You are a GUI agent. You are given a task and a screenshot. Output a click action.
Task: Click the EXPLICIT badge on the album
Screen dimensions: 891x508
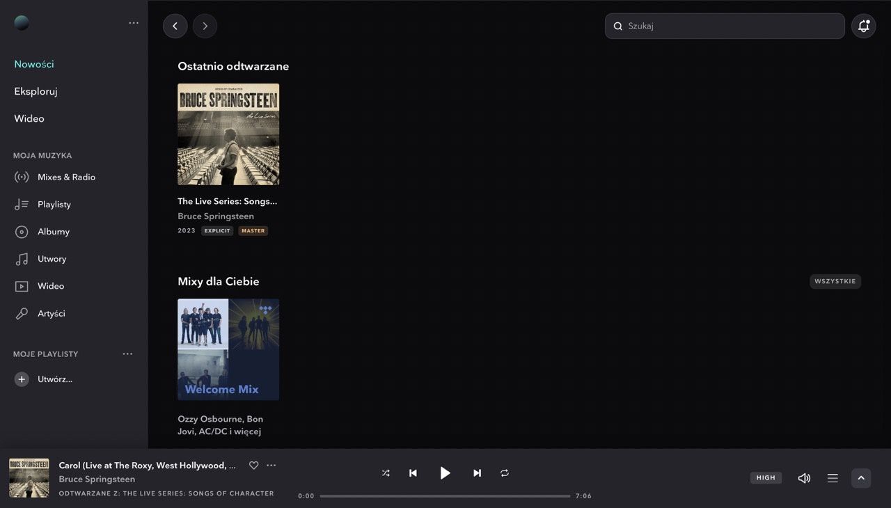pos(217,230)
